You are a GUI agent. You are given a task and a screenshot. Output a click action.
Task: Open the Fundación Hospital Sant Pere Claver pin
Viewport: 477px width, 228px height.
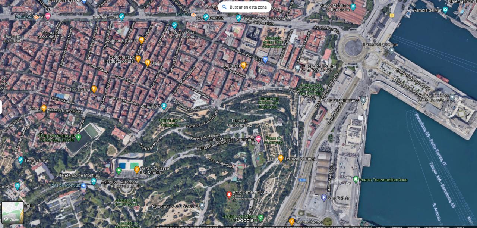tap(297, 68)
